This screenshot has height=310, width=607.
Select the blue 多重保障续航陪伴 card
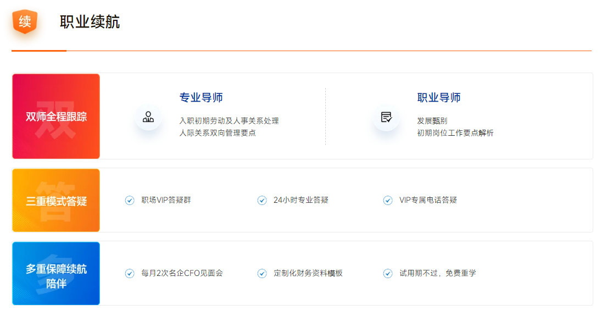pyautogui.click(x=56, y=274)
